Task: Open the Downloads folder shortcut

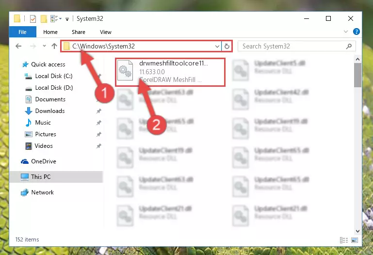Action: pos(50,111)
